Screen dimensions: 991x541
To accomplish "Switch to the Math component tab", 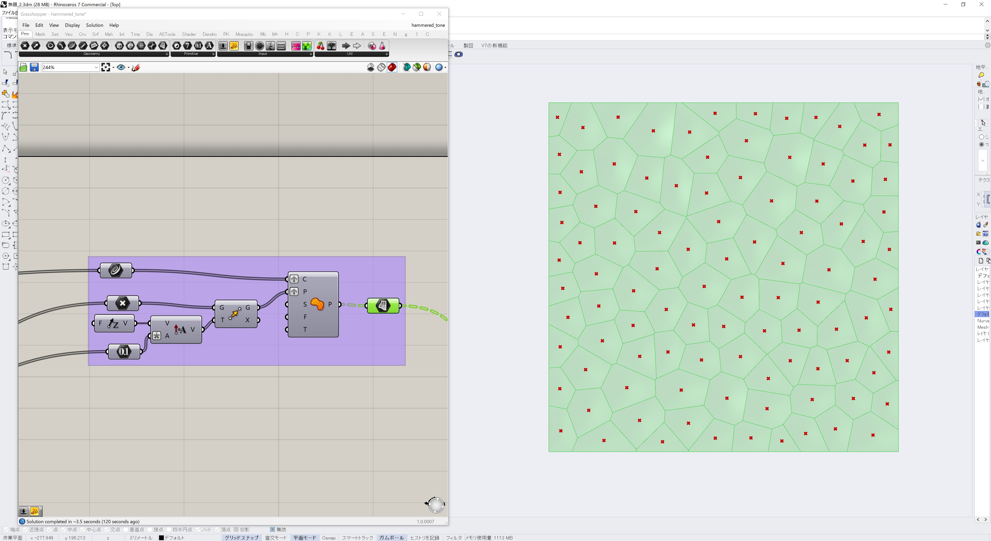I will click(40, 34).
